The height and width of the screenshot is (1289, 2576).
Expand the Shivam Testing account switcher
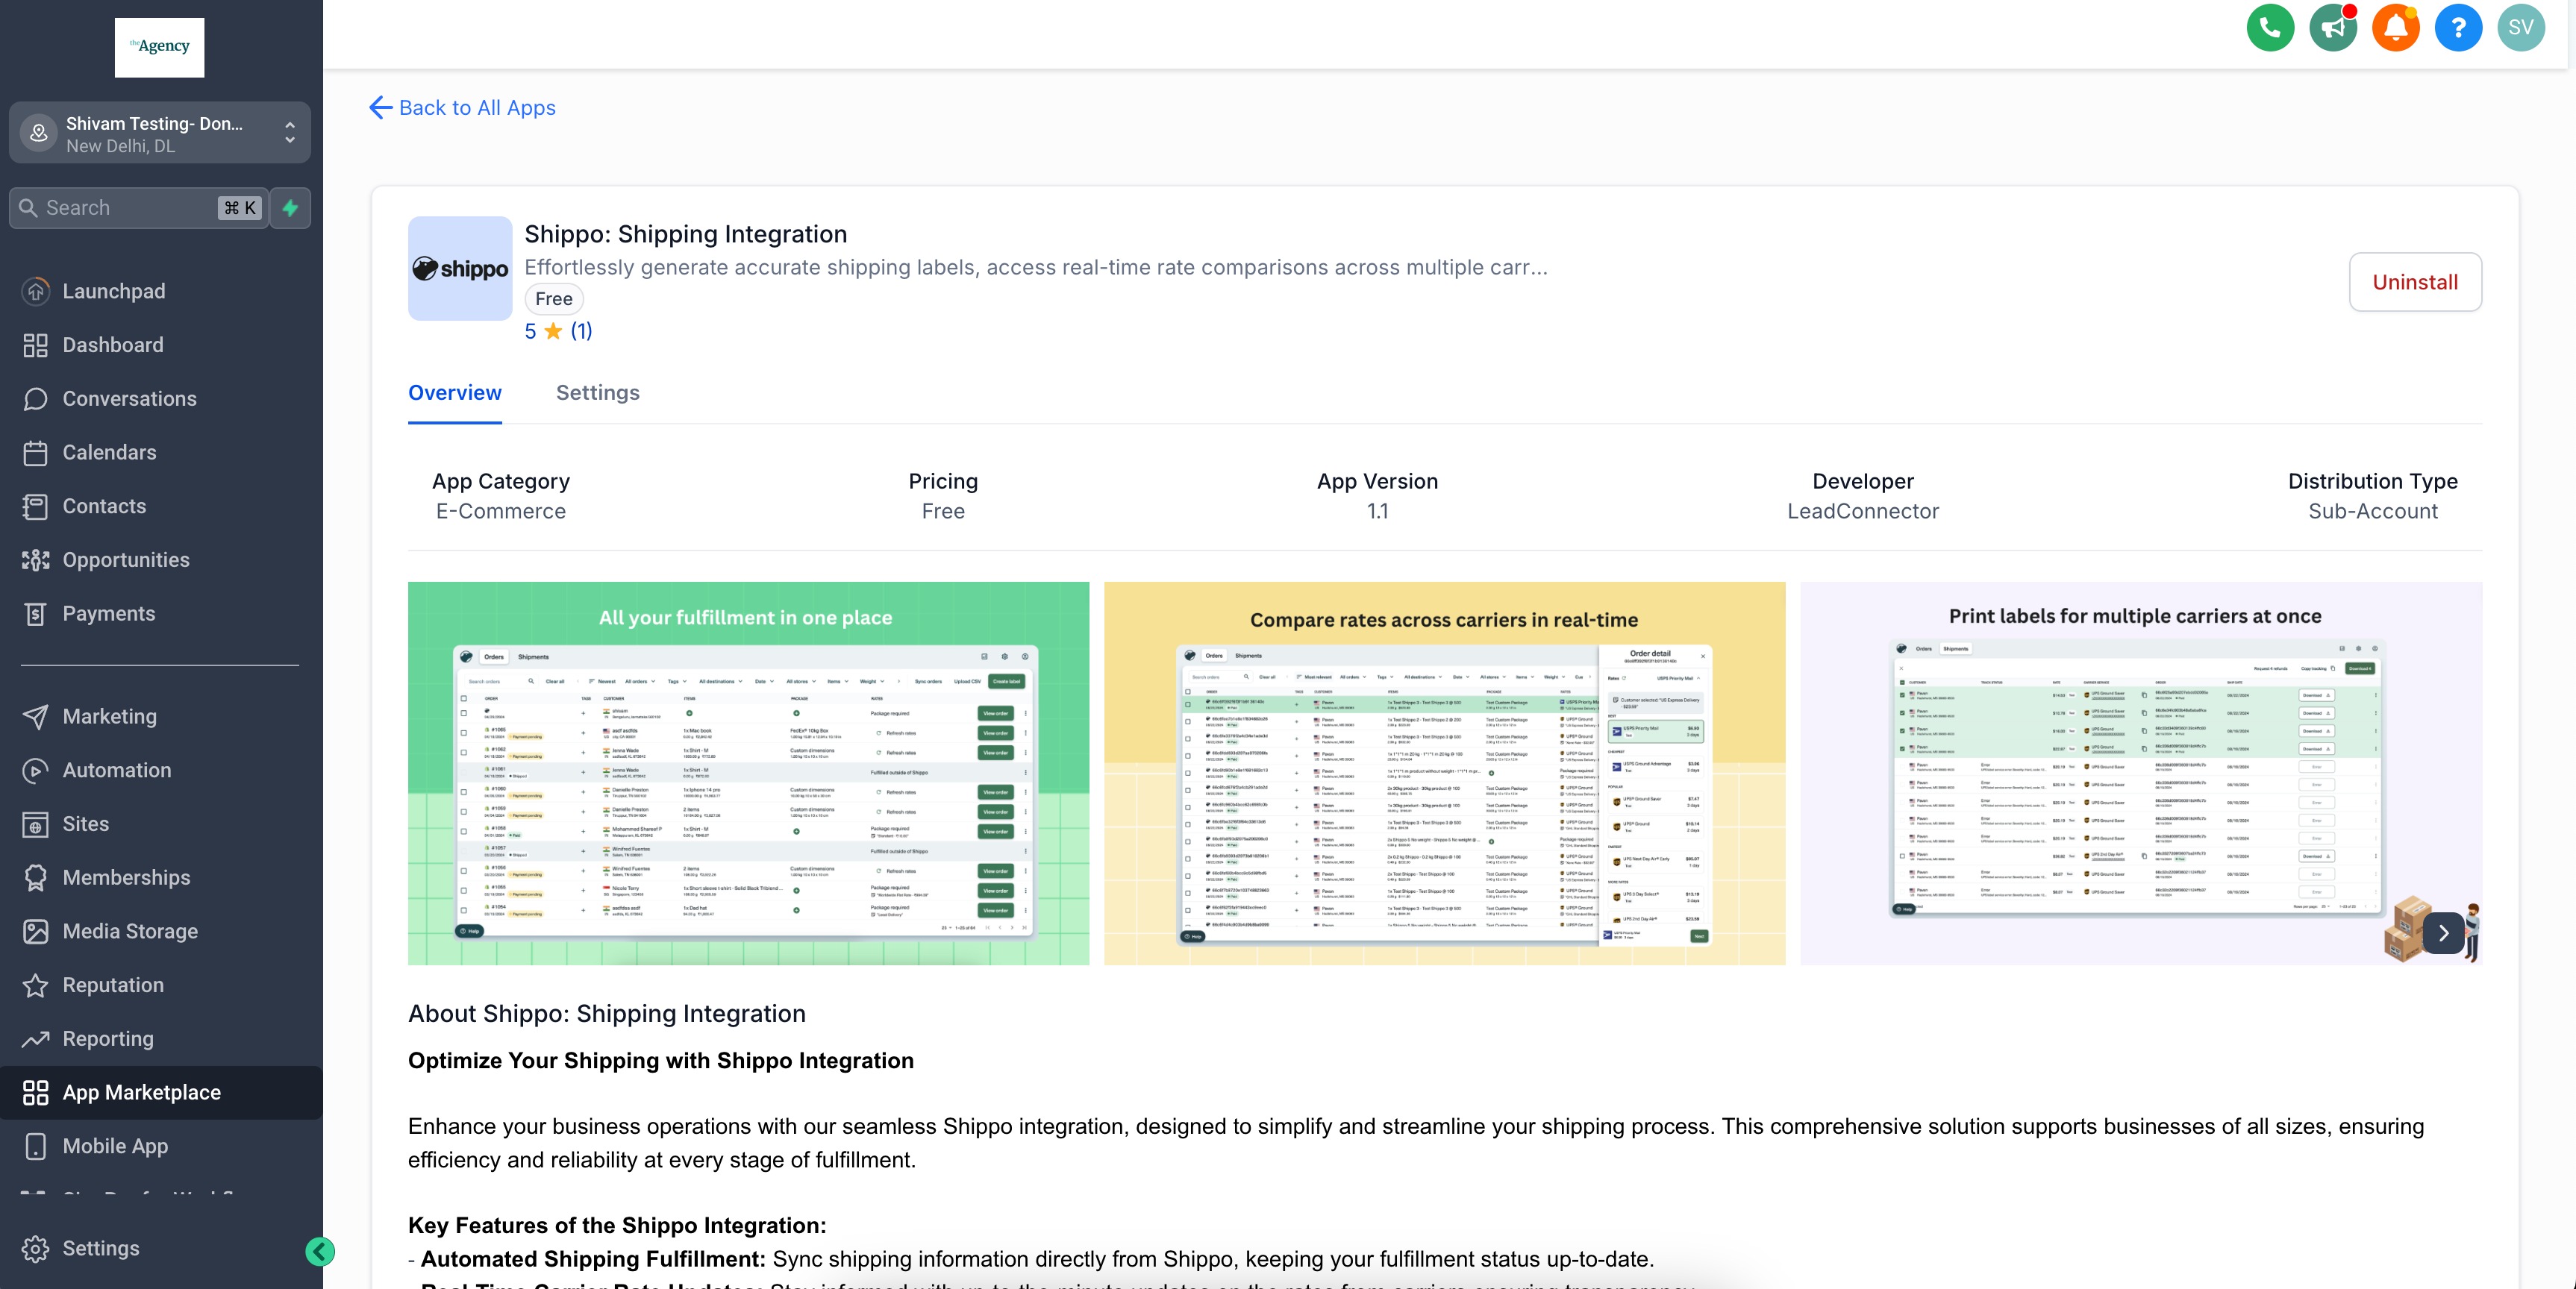160,133
